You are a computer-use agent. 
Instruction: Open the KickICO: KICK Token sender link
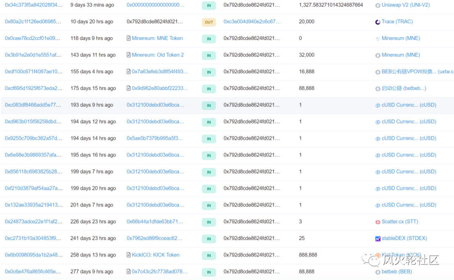point(156,255)
